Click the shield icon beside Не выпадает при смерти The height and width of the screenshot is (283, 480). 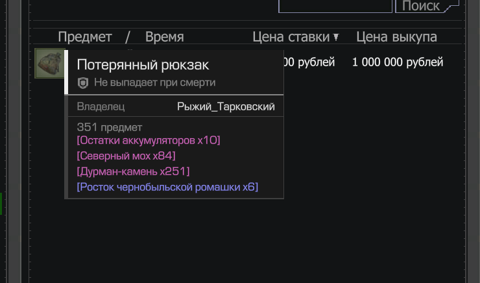tap(83, 83)
